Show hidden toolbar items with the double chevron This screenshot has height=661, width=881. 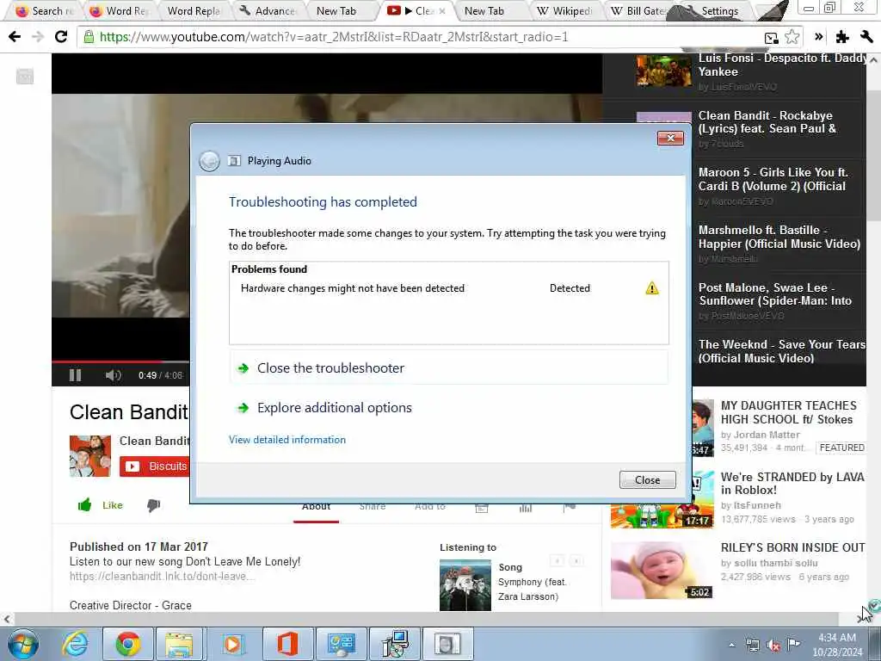point(819,37)
